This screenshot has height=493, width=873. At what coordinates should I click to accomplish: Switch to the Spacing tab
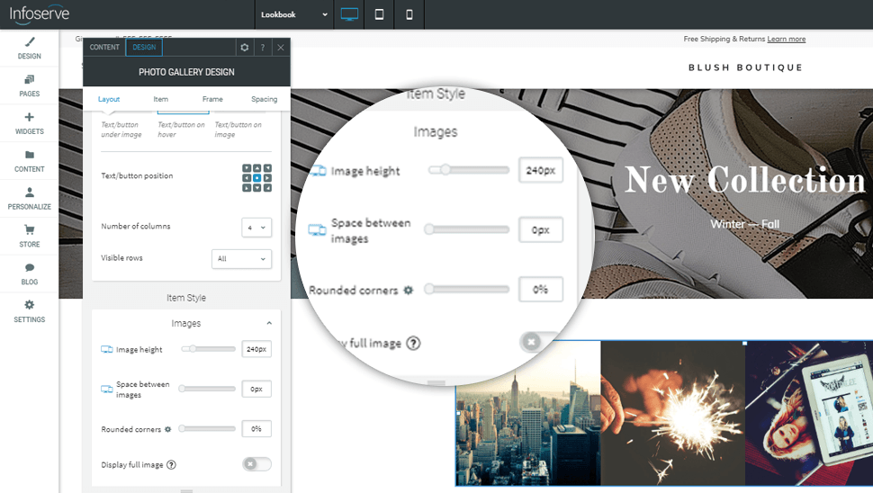[x=264, y=99]
